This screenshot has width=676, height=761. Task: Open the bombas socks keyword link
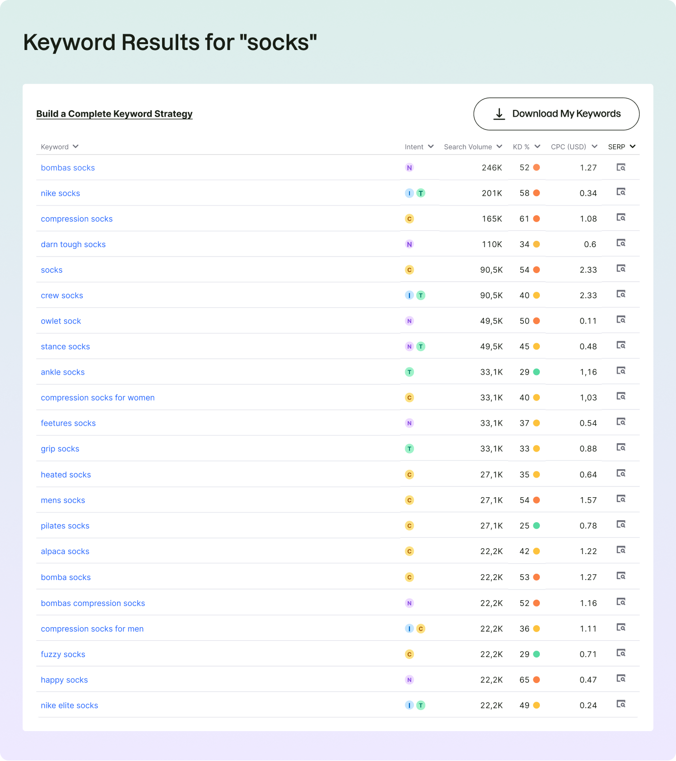pos(68,168)
